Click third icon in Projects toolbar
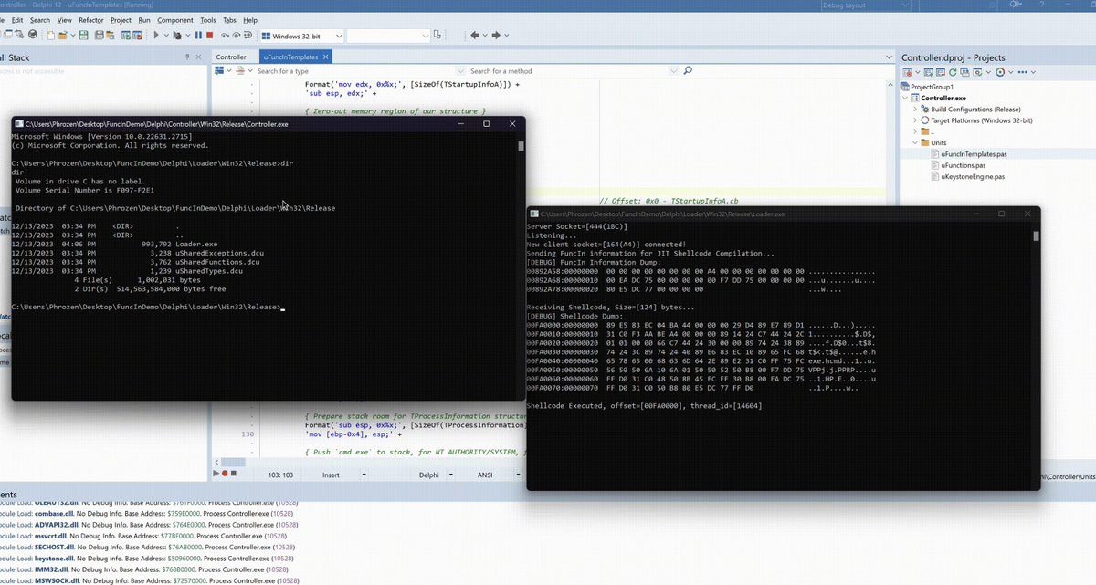1096x585 pixels. point(941,72)
